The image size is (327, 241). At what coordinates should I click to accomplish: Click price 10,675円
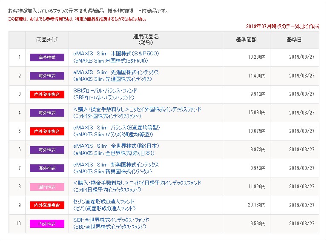(257, 131)
